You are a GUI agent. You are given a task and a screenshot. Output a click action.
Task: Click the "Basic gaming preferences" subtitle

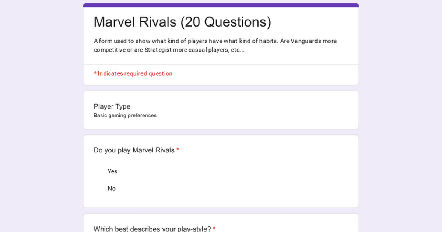tap(125, 115)
